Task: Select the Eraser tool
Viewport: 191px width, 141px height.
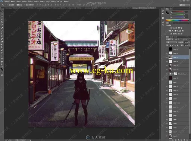Action: coord(2,39)
